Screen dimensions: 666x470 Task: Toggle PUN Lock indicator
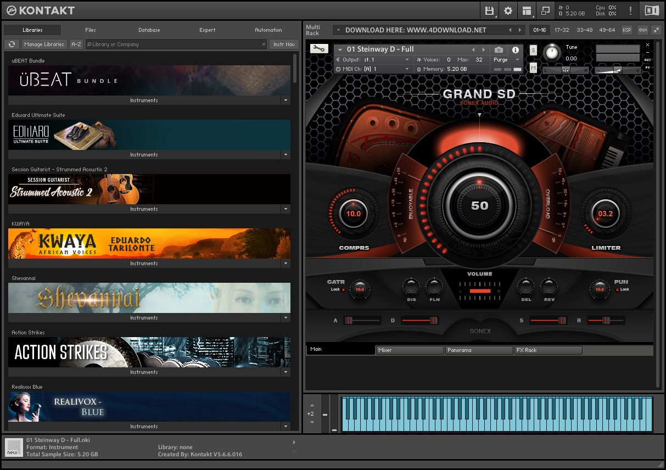coord(617,289)
